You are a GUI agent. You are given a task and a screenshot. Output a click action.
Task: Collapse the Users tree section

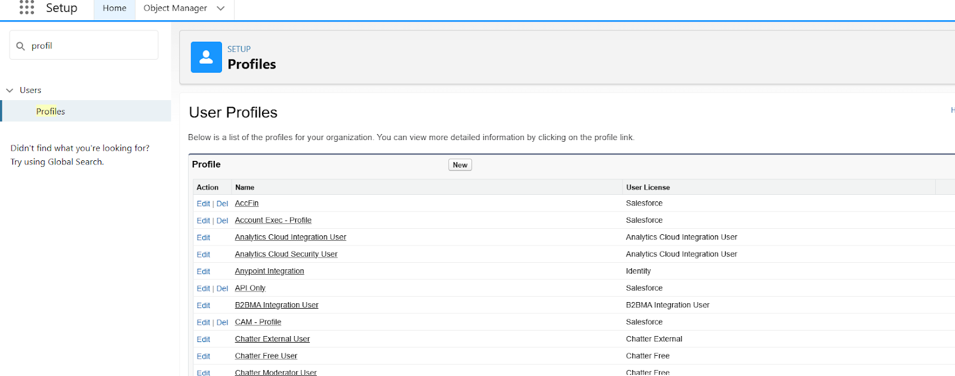coord(10,91)
